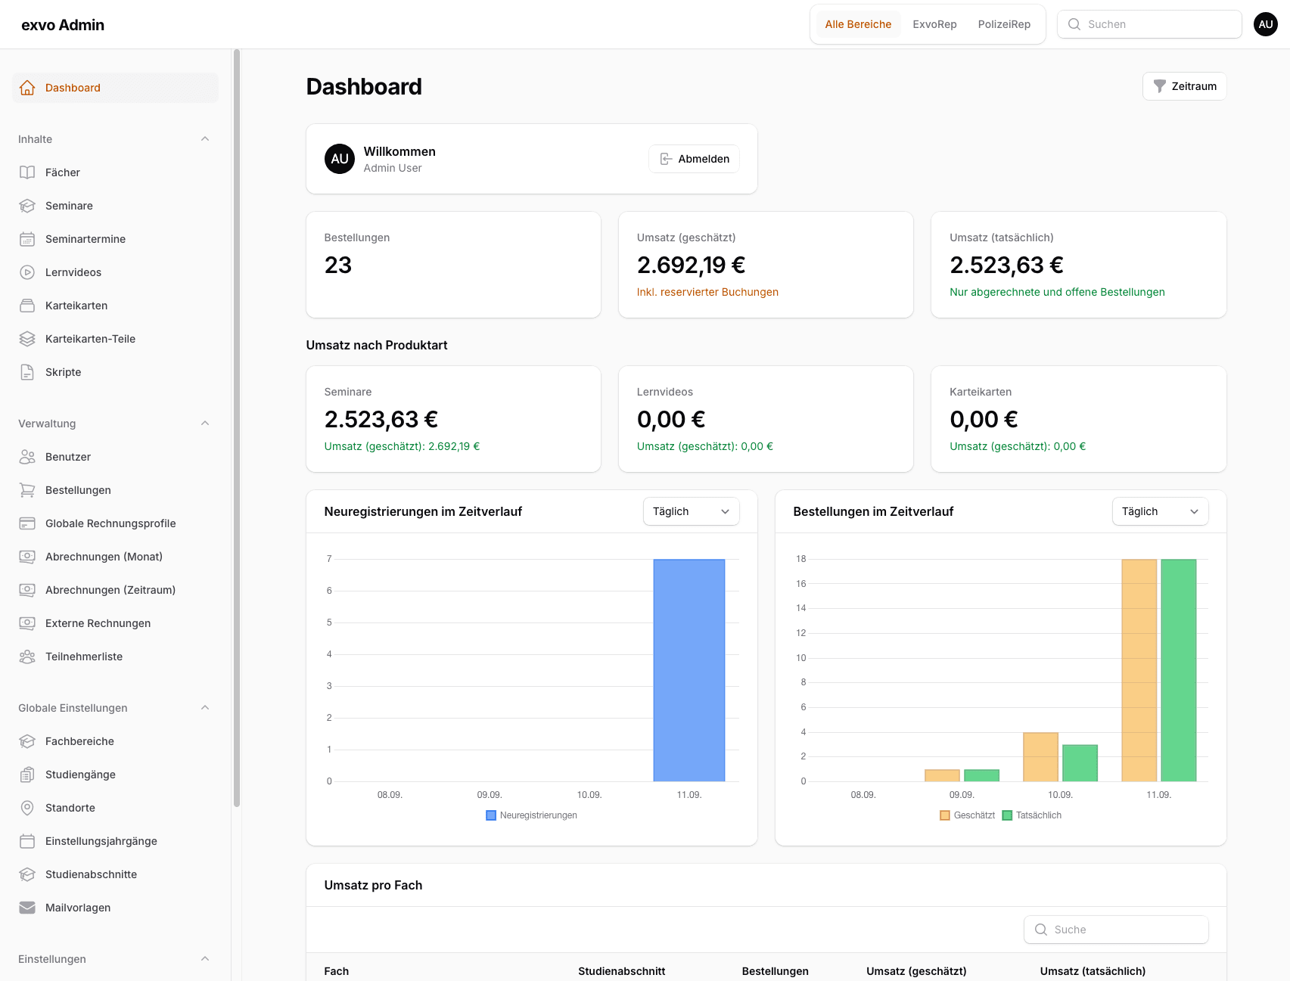Screen dimensions: 1290x981
Task: Click the Globale Rechnungsprofile card icon
Action: point(27,523)
